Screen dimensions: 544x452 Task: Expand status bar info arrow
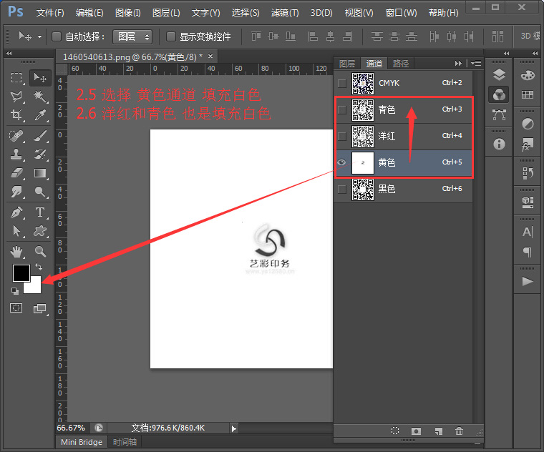click(x=233, y=428)
